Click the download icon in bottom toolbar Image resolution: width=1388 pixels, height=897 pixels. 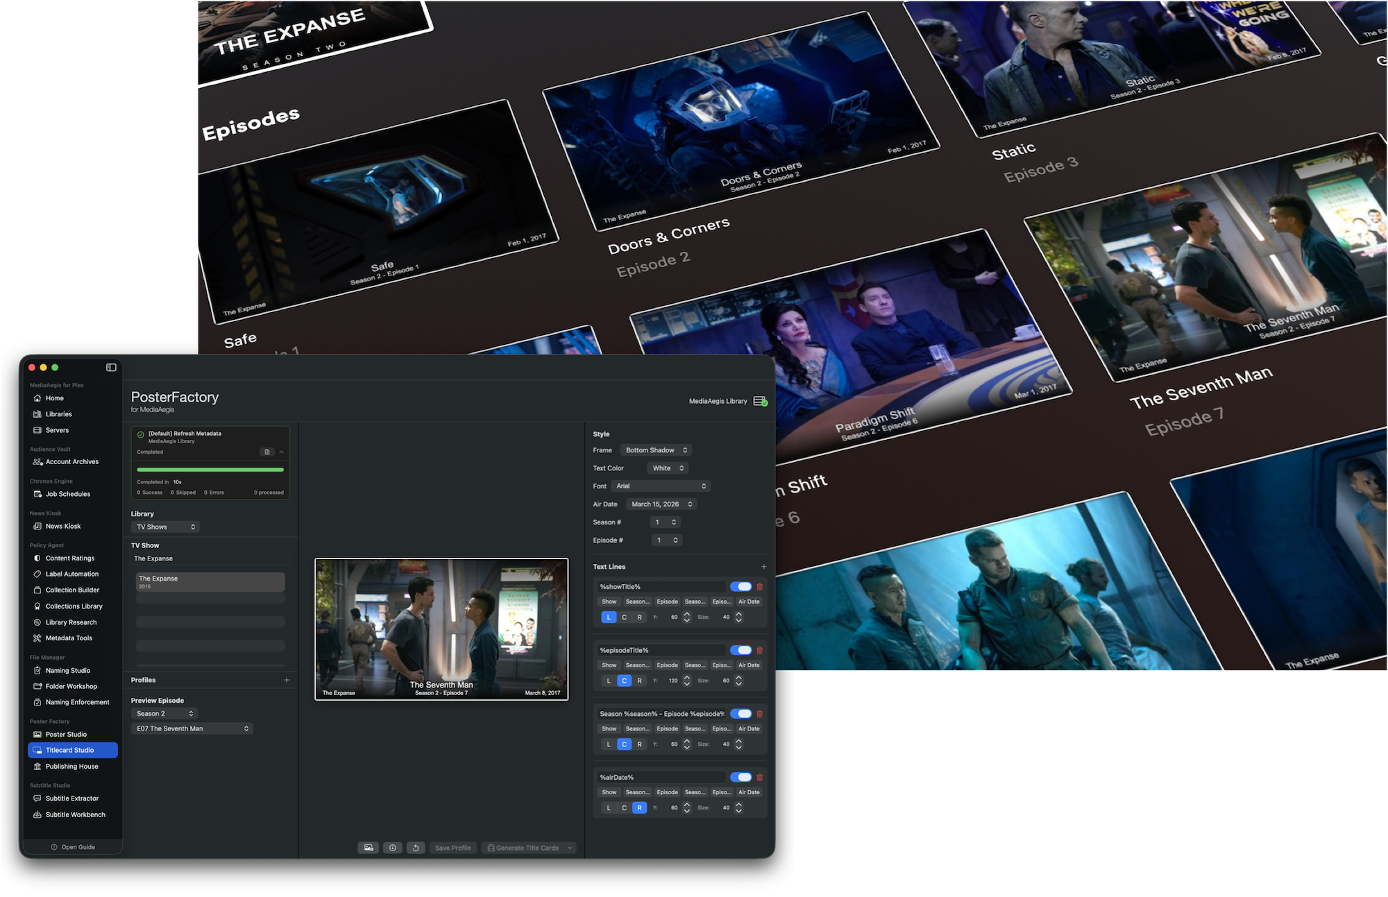[x=393, y=848]
